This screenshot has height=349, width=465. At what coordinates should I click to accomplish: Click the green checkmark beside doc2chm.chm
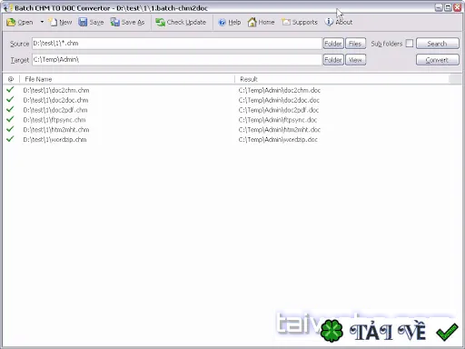[10, 89]
